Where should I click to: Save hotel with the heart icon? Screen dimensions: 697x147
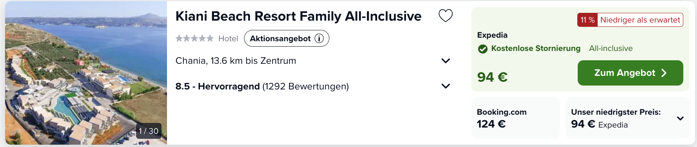(x=446, y=16)
